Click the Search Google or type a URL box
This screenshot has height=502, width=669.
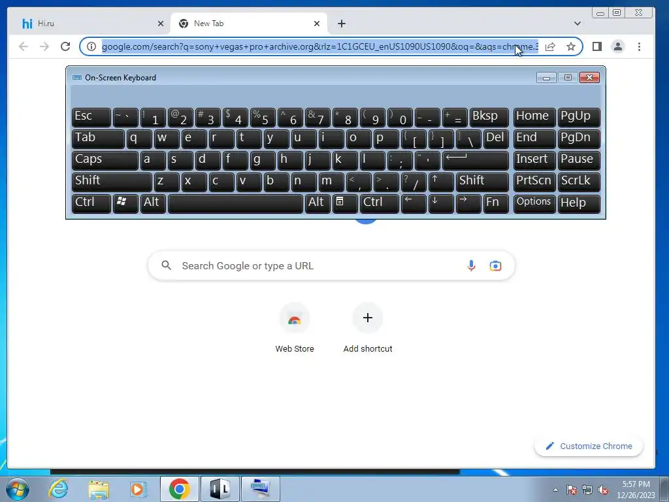coord(331,265)
